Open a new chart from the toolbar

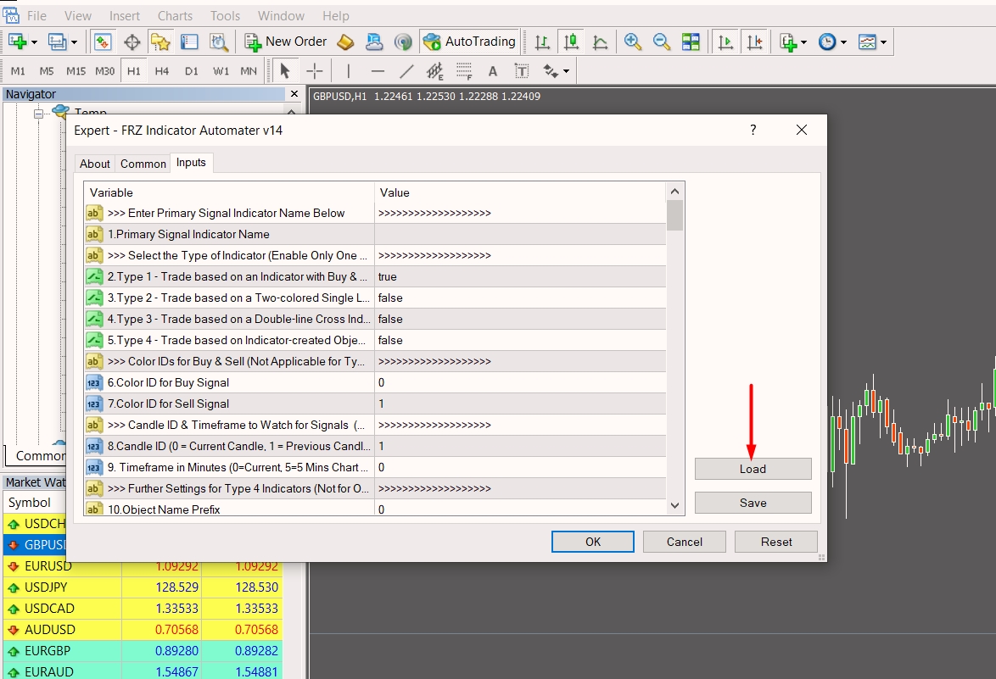17,42
